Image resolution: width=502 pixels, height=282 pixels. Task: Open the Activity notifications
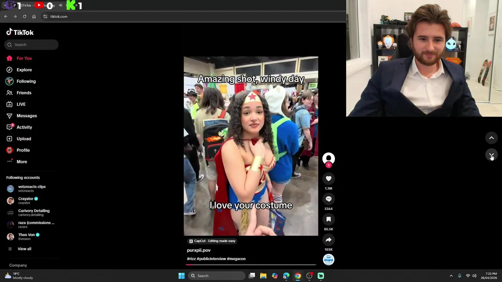[x=19, y=127]
